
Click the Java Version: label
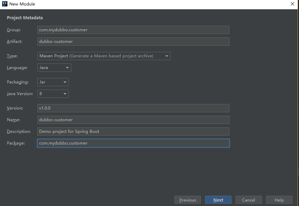20,94
